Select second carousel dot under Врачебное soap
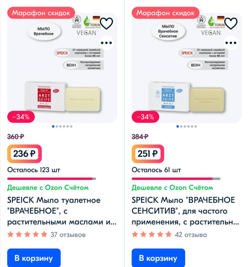 57,126
